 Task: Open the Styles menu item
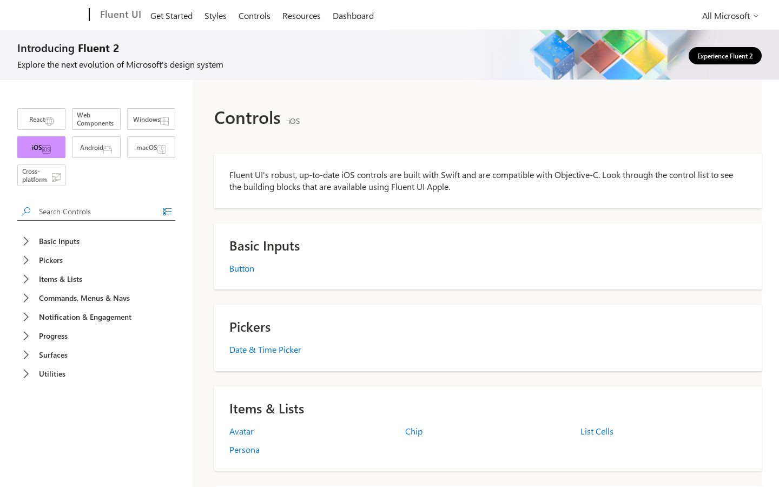pyautogui.click(x=215, y=16)
